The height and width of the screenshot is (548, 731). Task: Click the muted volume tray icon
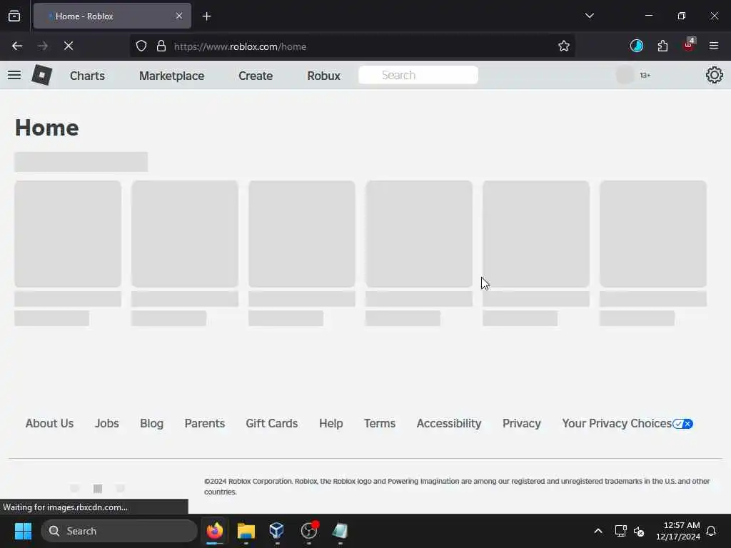639,531
